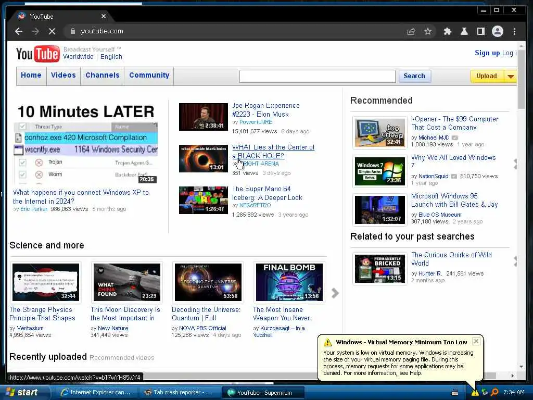Advance Science and more row with next arrow
Screen dimensions: 533x400
[x=335, y=293]
